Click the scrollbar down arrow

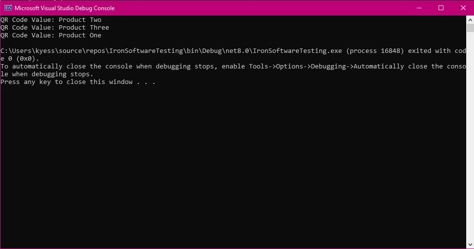(470, 245)
